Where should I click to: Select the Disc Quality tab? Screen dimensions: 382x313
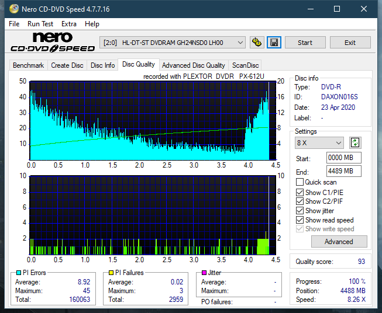[x=139, y=64]
